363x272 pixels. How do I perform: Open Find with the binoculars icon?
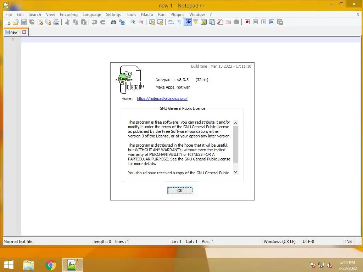[x=114, y=22]
